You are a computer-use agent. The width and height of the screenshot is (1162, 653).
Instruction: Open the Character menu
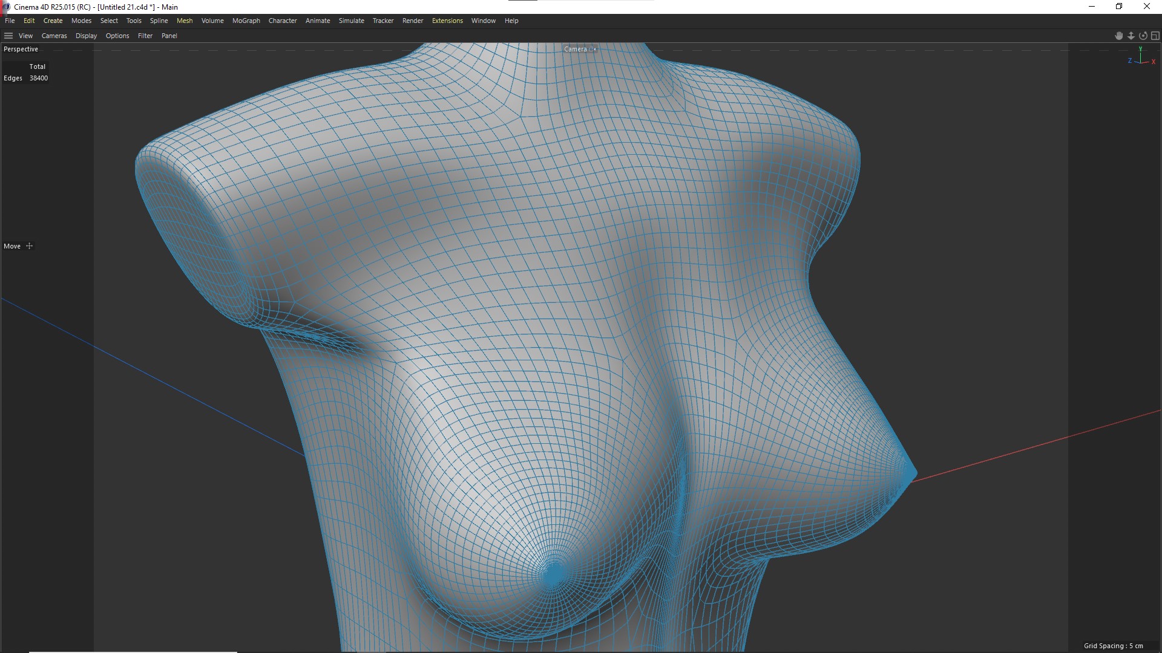(x=283, y=21)
